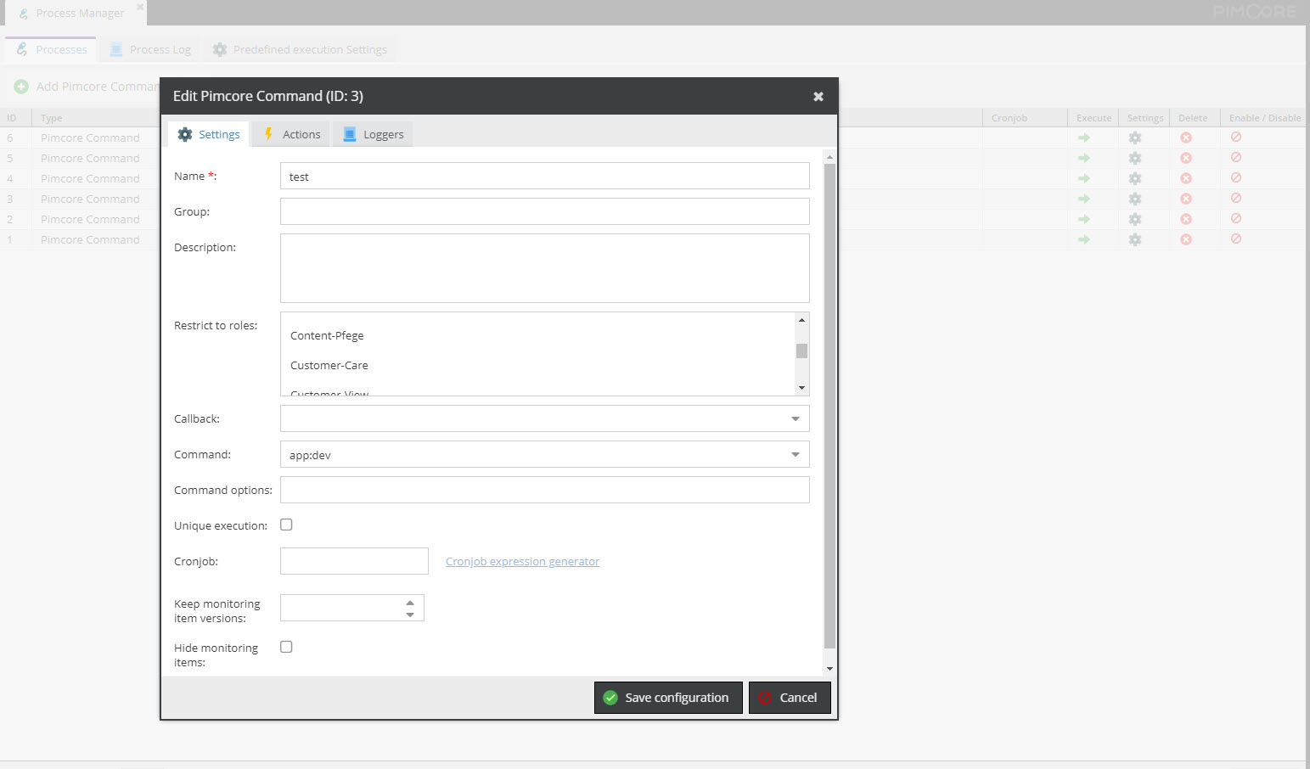Decrease Keep monitoring item versions value
Viewport: 1310px width, 769px height.
tap(410, 615)
